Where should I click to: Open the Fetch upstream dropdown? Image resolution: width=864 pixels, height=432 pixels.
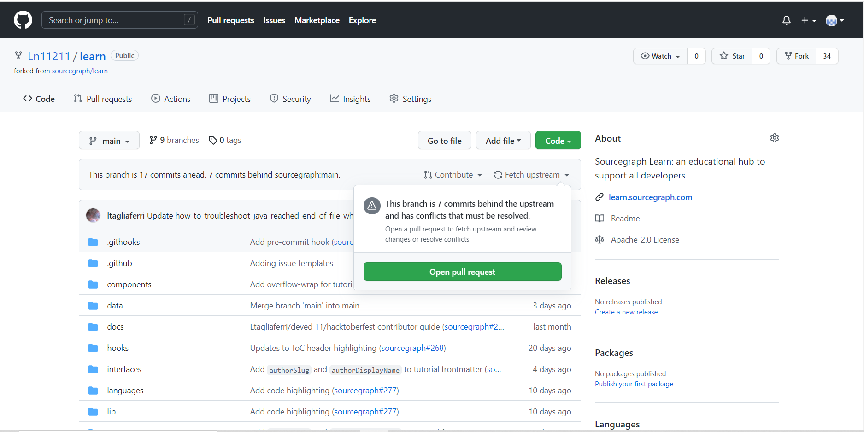click(531, 174)
